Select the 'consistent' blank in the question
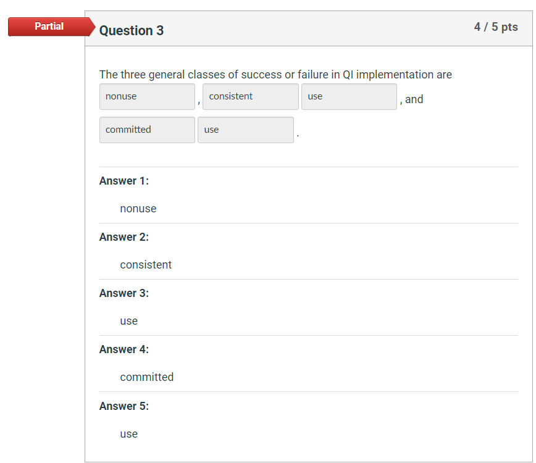Viewport: 536px width, 463px height. 250,96
